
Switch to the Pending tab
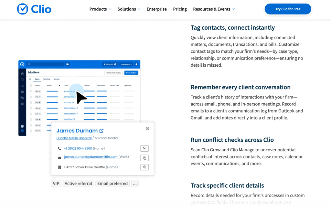pos(47,79)
